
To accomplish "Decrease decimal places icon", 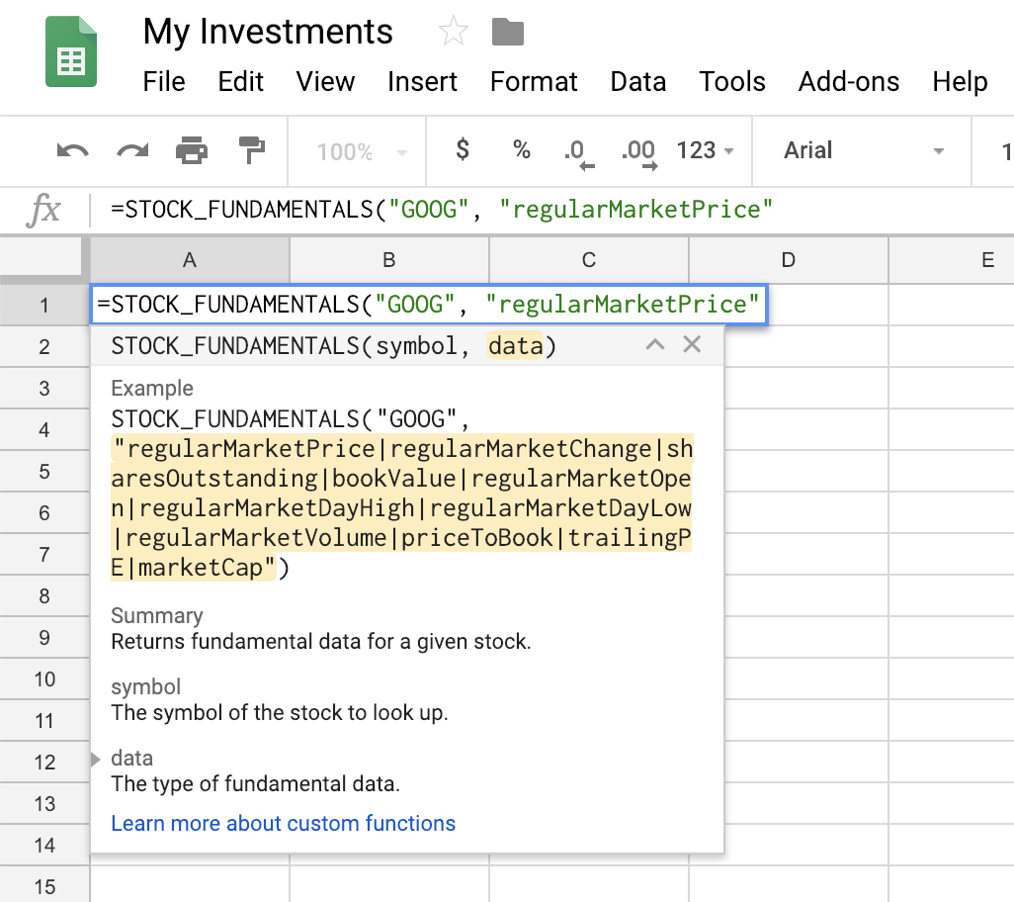I will coord(579,154).
